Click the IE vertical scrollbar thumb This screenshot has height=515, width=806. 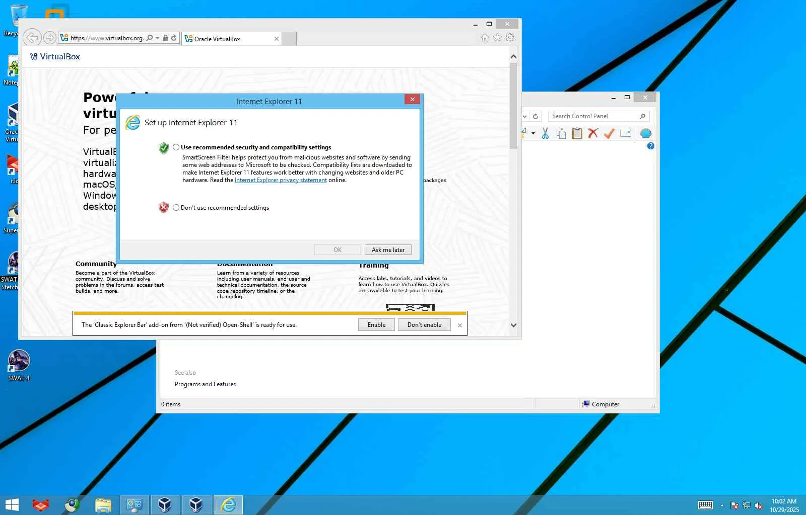click(513, 106)
